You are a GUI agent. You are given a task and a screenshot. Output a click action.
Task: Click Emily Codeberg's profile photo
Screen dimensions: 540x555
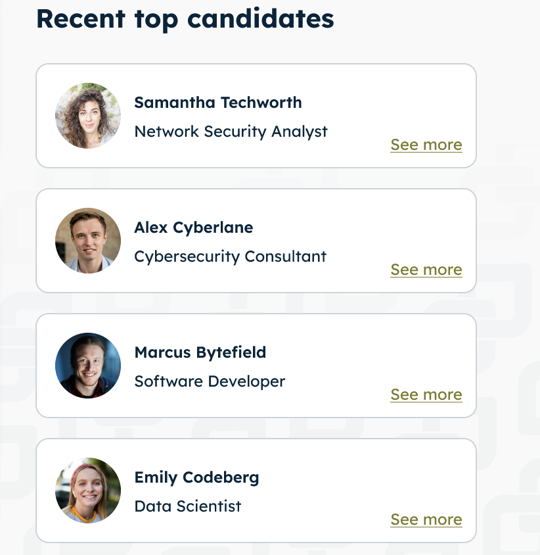[88, 491]
